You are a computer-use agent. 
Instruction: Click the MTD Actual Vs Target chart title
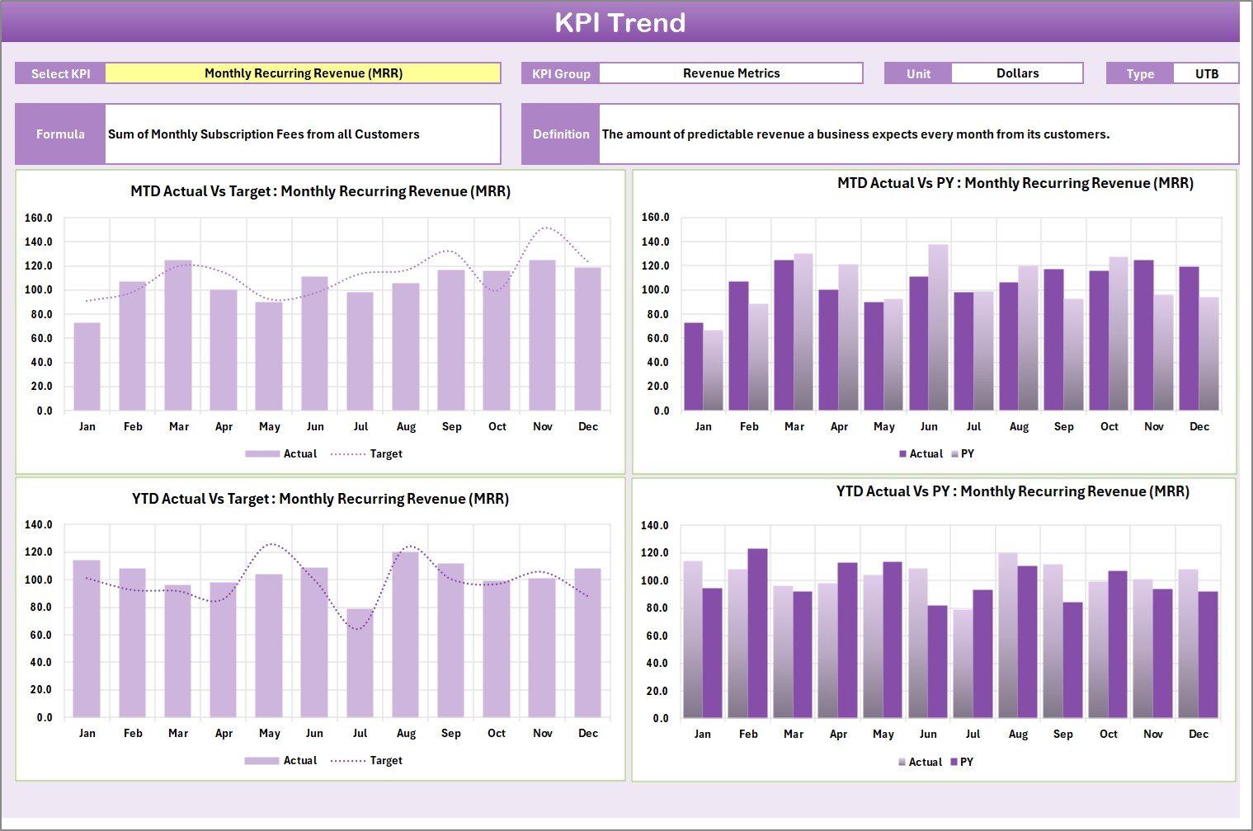[321, 191]
